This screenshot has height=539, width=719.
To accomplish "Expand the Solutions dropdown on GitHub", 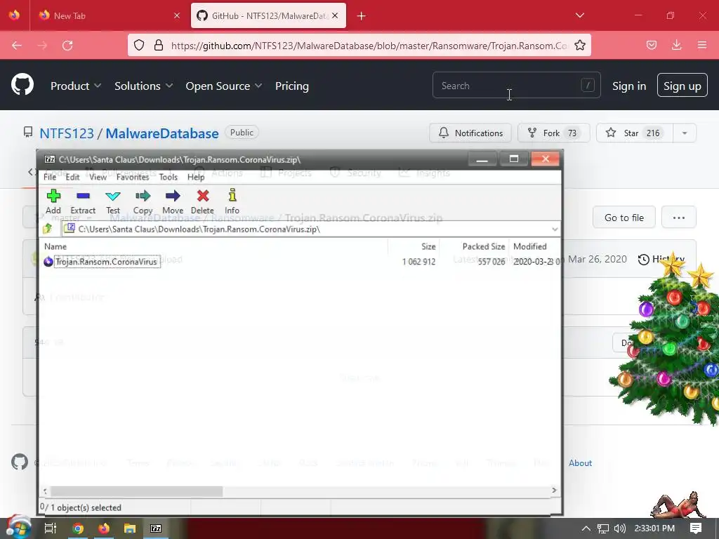I will click(x=143, y=86).
